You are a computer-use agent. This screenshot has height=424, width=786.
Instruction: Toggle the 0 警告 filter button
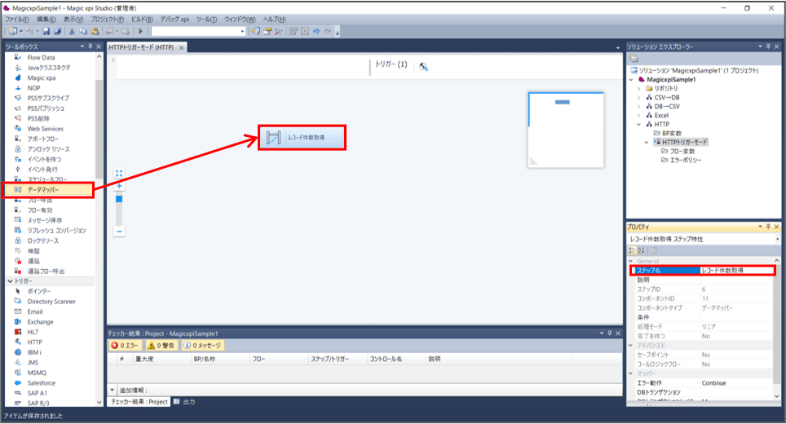[161, 346]
